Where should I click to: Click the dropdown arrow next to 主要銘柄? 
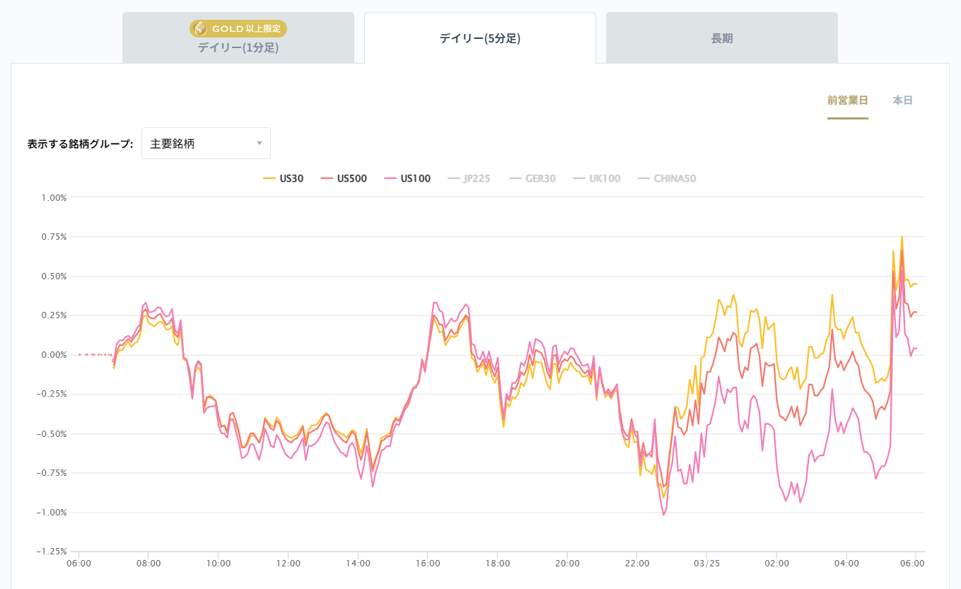(259, 143)
